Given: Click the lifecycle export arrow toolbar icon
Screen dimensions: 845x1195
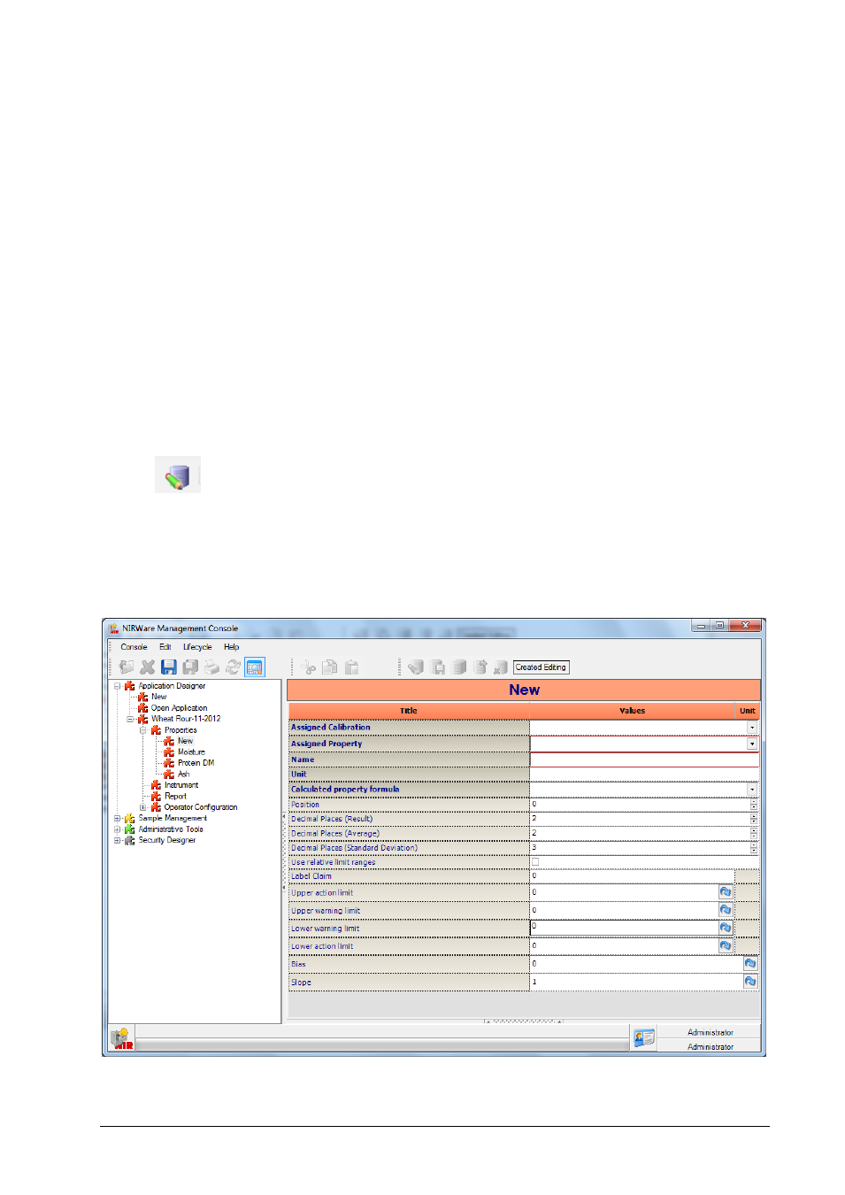Looking at the screenshot, I should [480, 667].
